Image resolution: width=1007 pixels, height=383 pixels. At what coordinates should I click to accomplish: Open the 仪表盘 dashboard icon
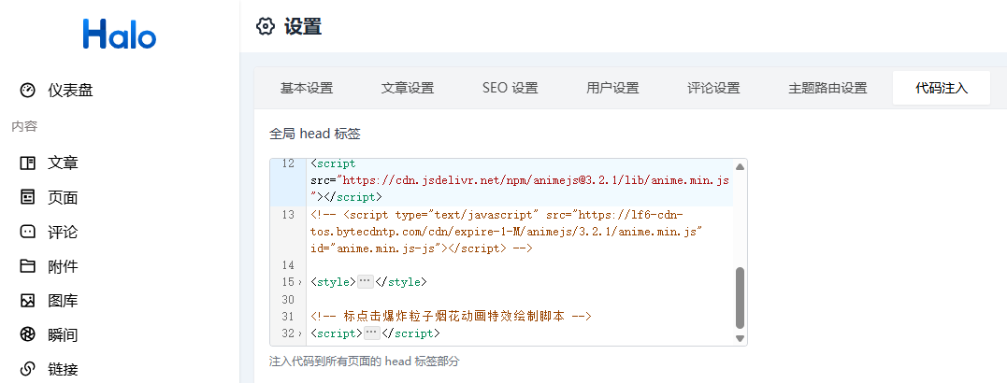click(27, 91)
